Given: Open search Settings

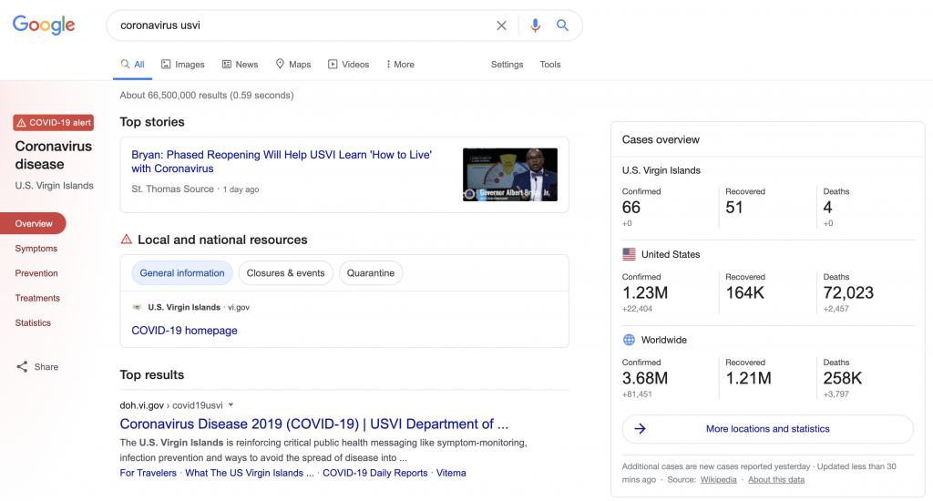Looking at the screenshot, I should (x=507, y=65).
